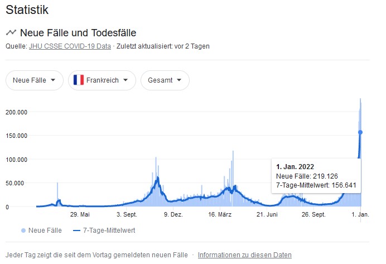Click the dark blue 7-Tage-Mittelwert legend line
The height and width of the screenshot is (264, 386).
tap(77, 230)
